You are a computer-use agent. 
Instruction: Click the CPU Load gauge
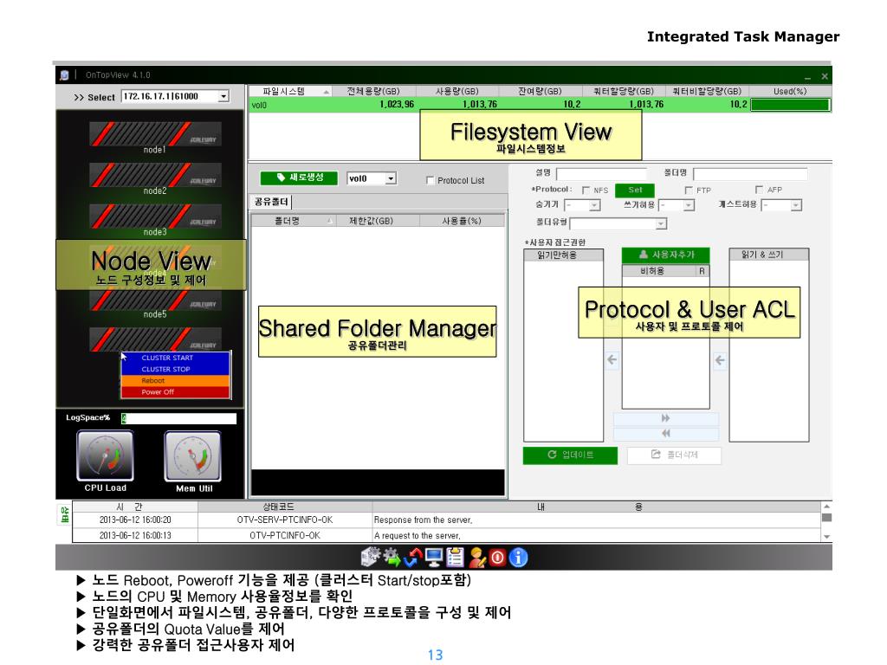click(105, 455)
